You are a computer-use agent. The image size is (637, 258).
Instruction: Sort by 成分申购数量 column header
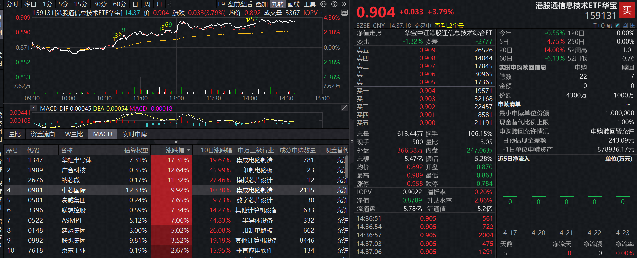click(297, 150)
